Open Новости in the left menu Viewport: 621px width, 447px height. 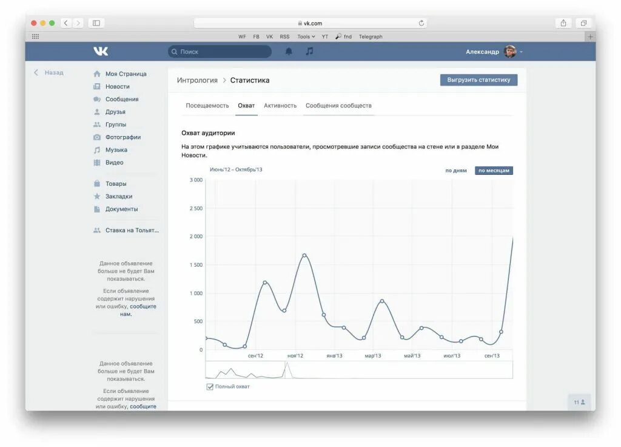click(x=117, y=86)
